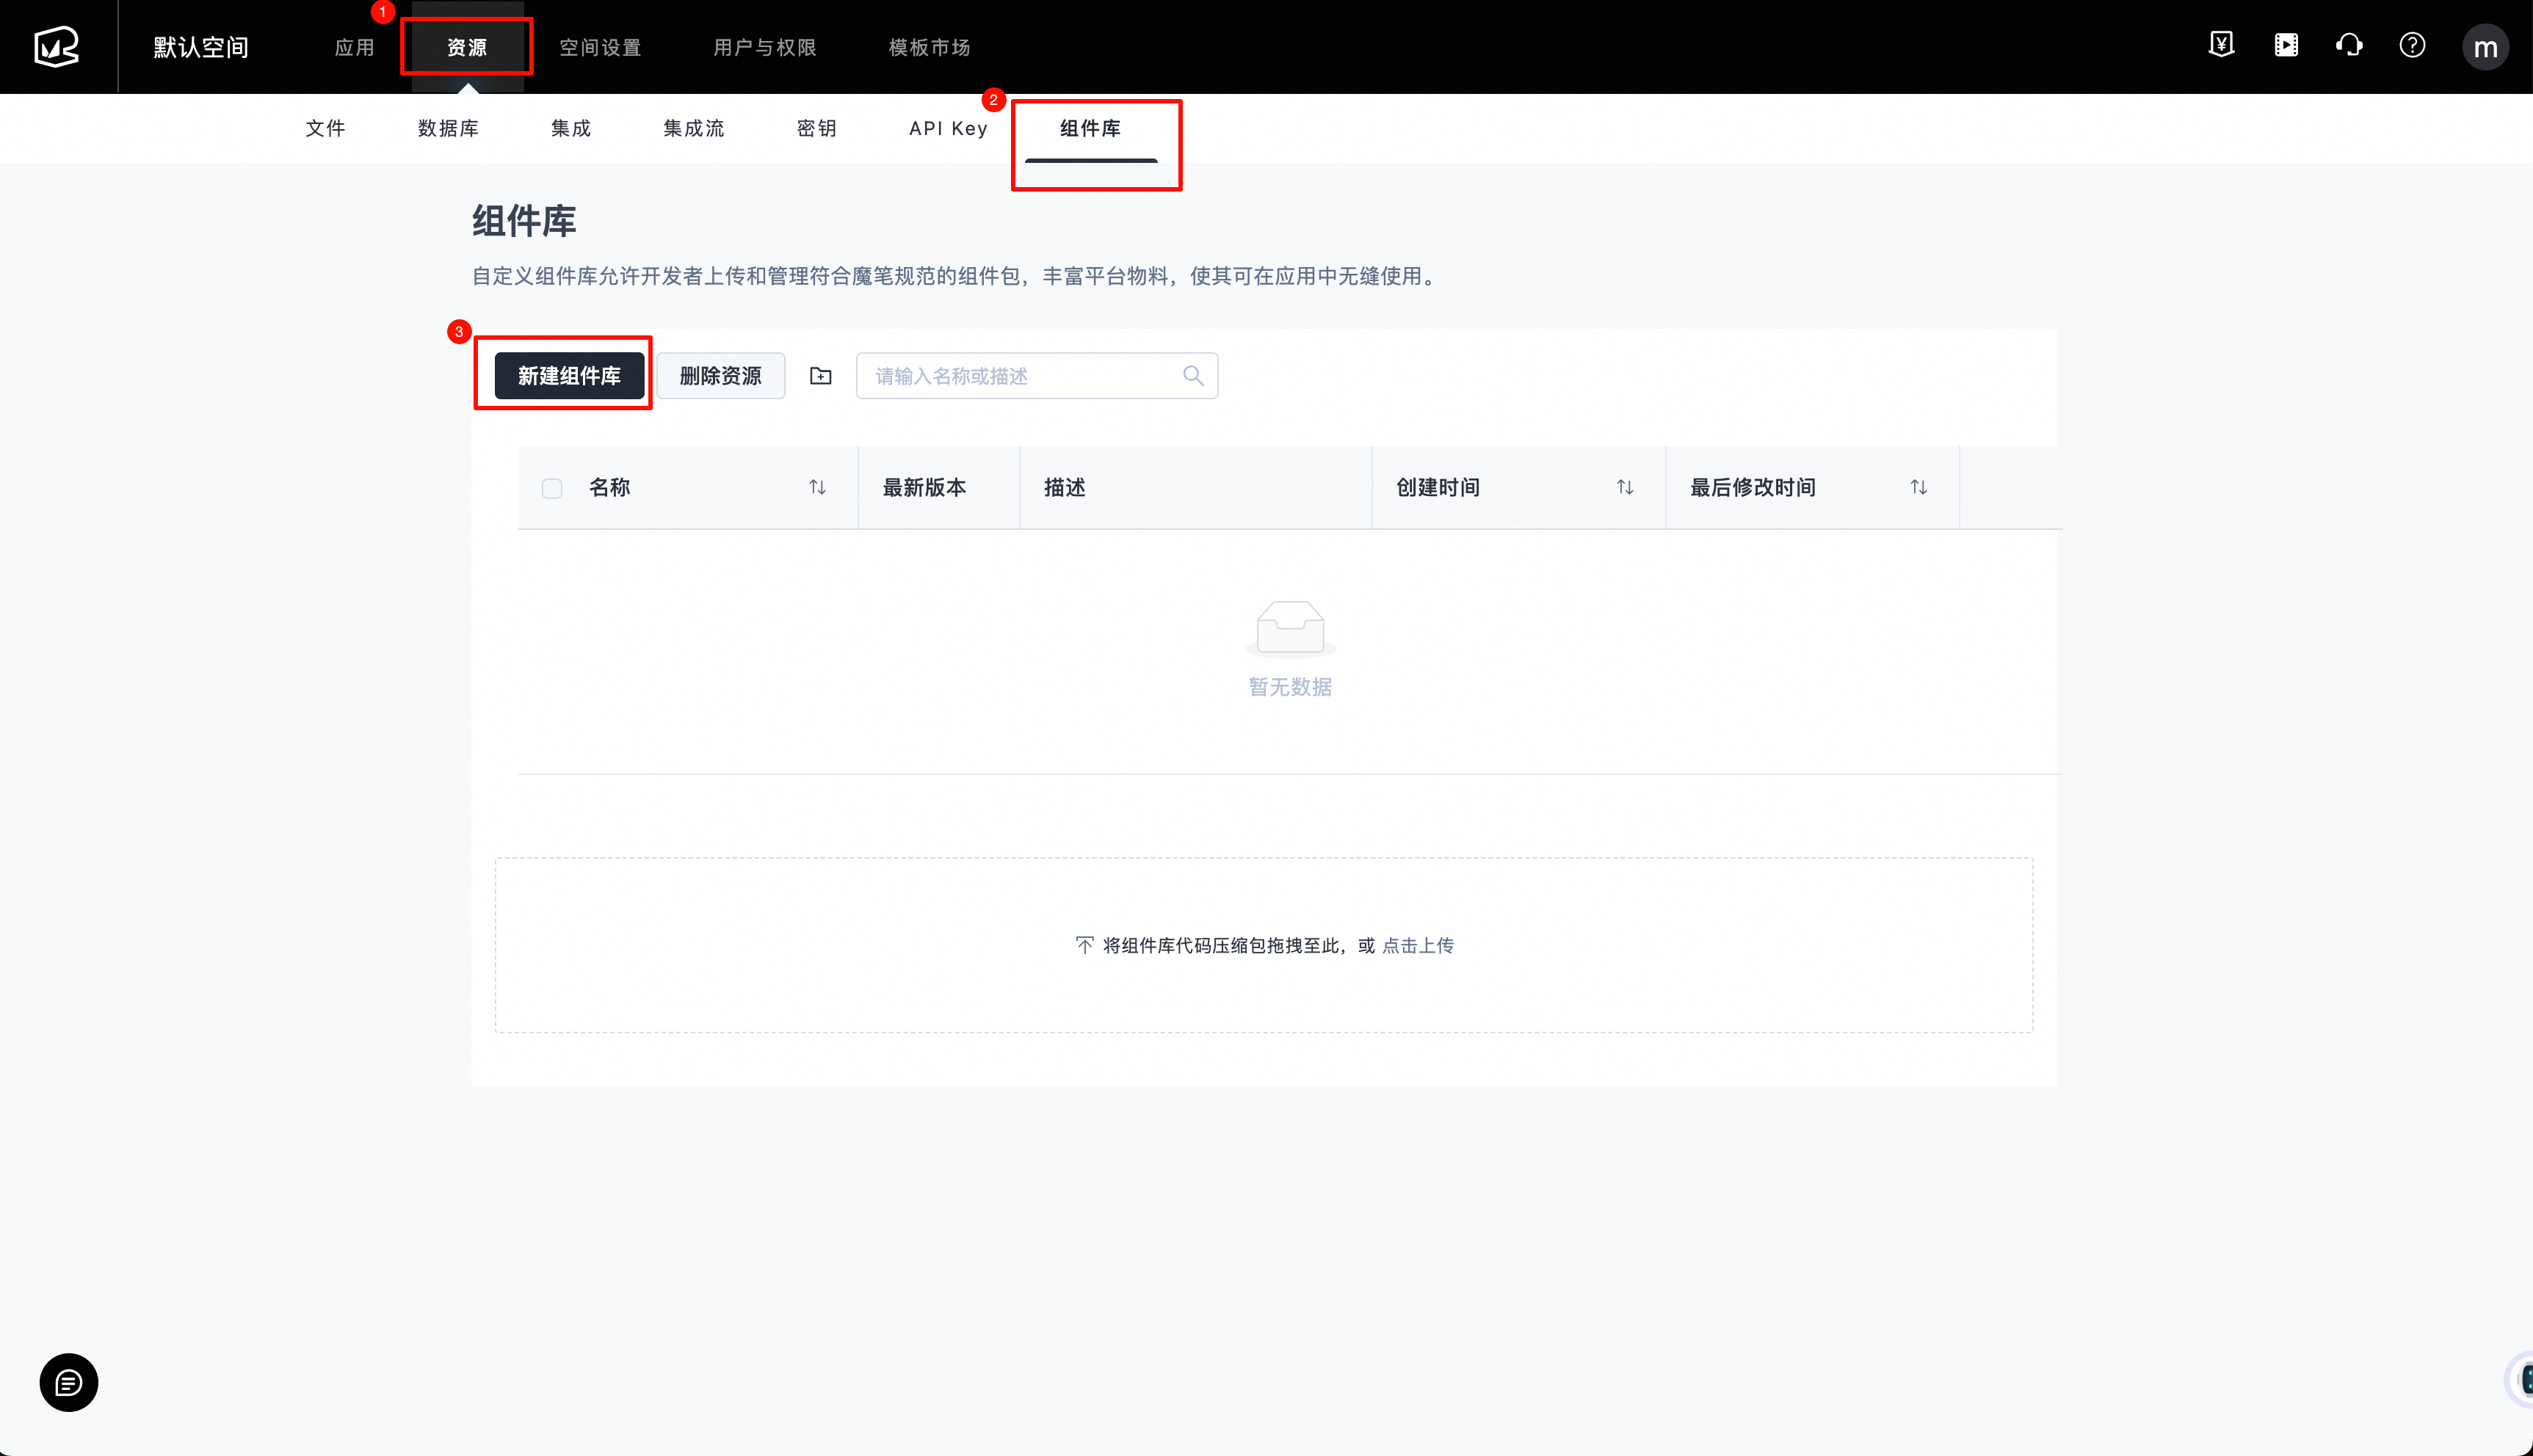Click the 点击上传 link
The height and width of the screenshot is (1456, 2533).
click(x=1418, y=945)
